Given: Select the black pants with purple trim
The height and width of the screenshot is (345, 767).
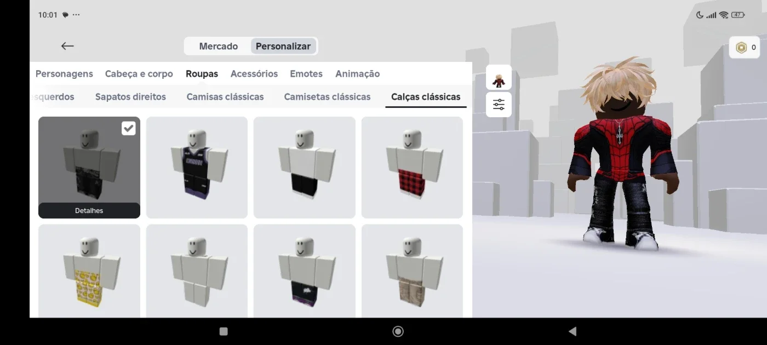Looking at the screenshot, I should (304, 271).
